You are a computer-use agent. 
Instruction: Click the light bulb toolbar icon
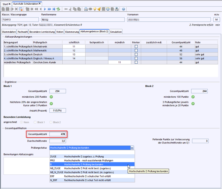point(95,9)
